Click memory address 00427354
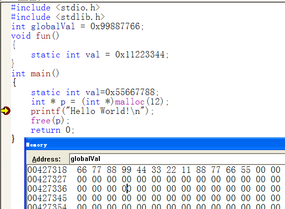Screen dimensions: 285x209 [47, 207]
